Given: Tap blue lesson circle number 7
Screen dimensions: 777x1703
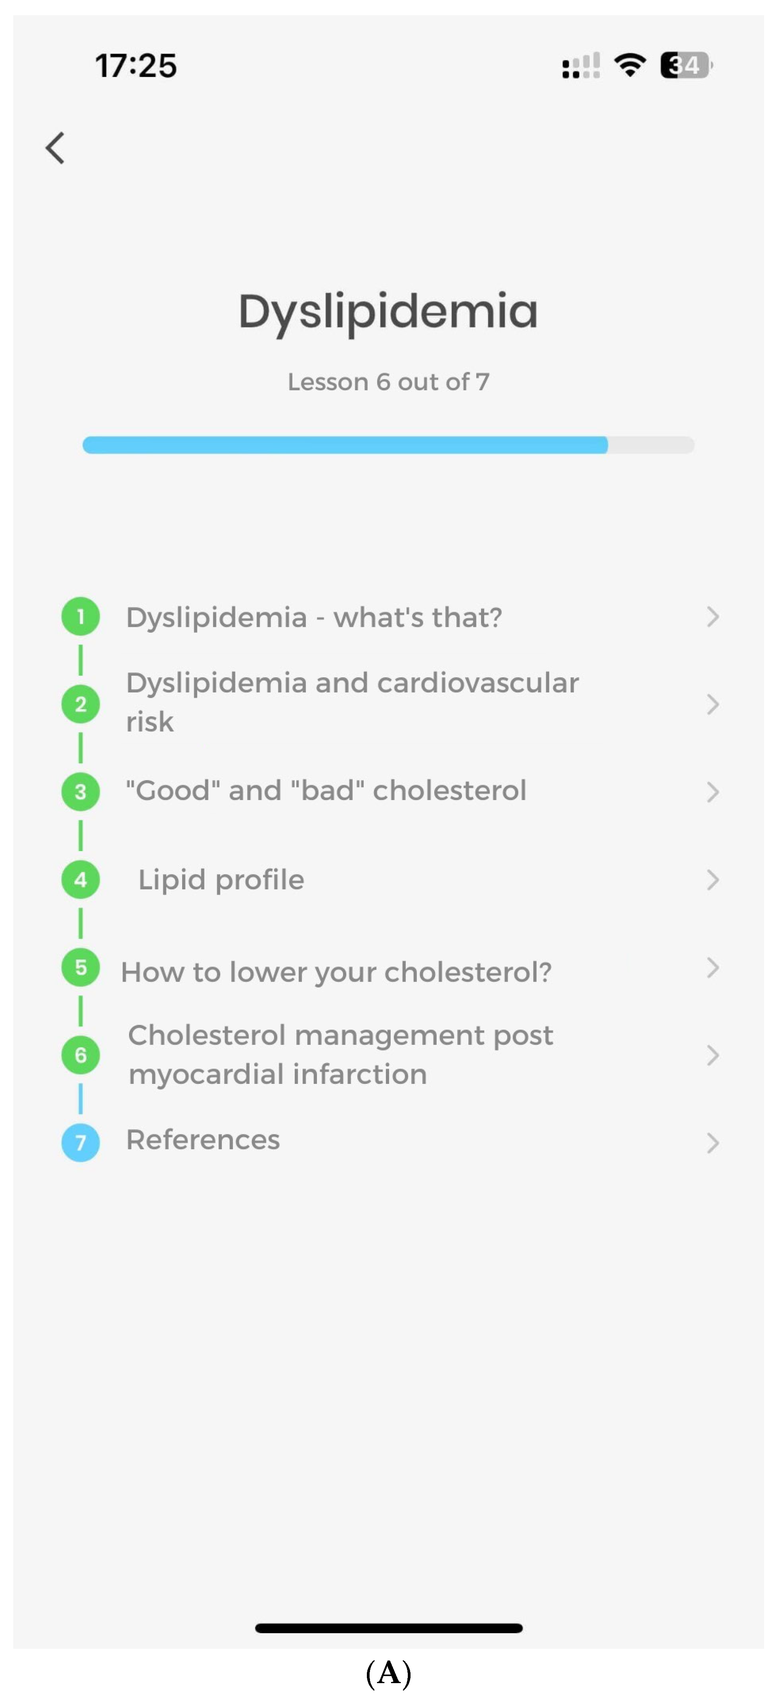Looking at the screenshot, I should [81, 1142].
